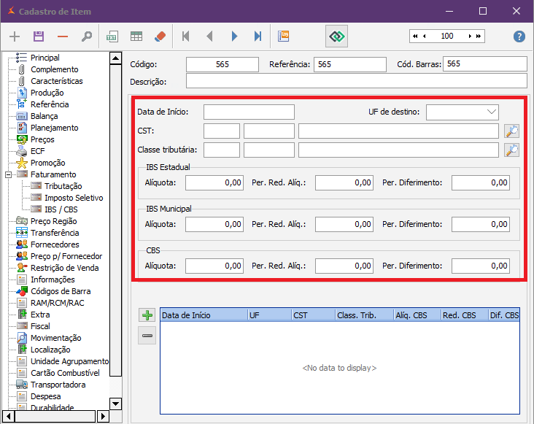This screenshot has width=534, height=424.
Task: Click the add new item plus icon
Action: [x=15, y=36]
